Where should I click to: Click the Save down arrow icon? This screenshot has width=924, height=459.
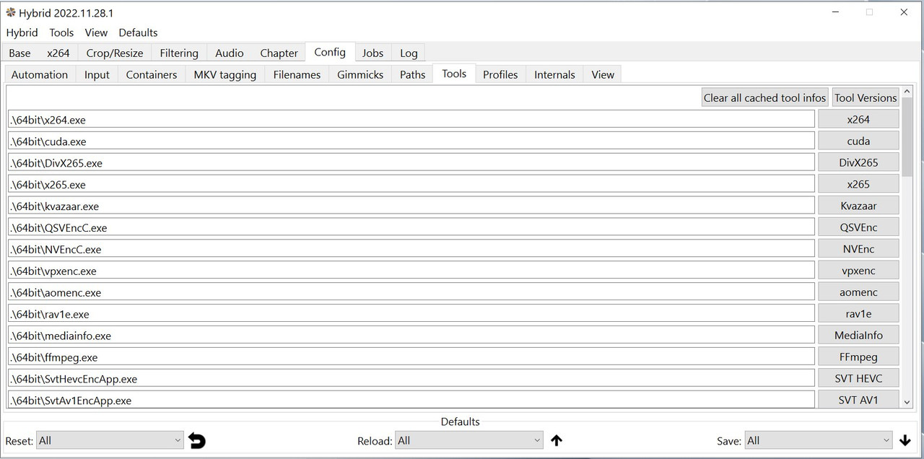pyautogui.click(x=905, y=440)
